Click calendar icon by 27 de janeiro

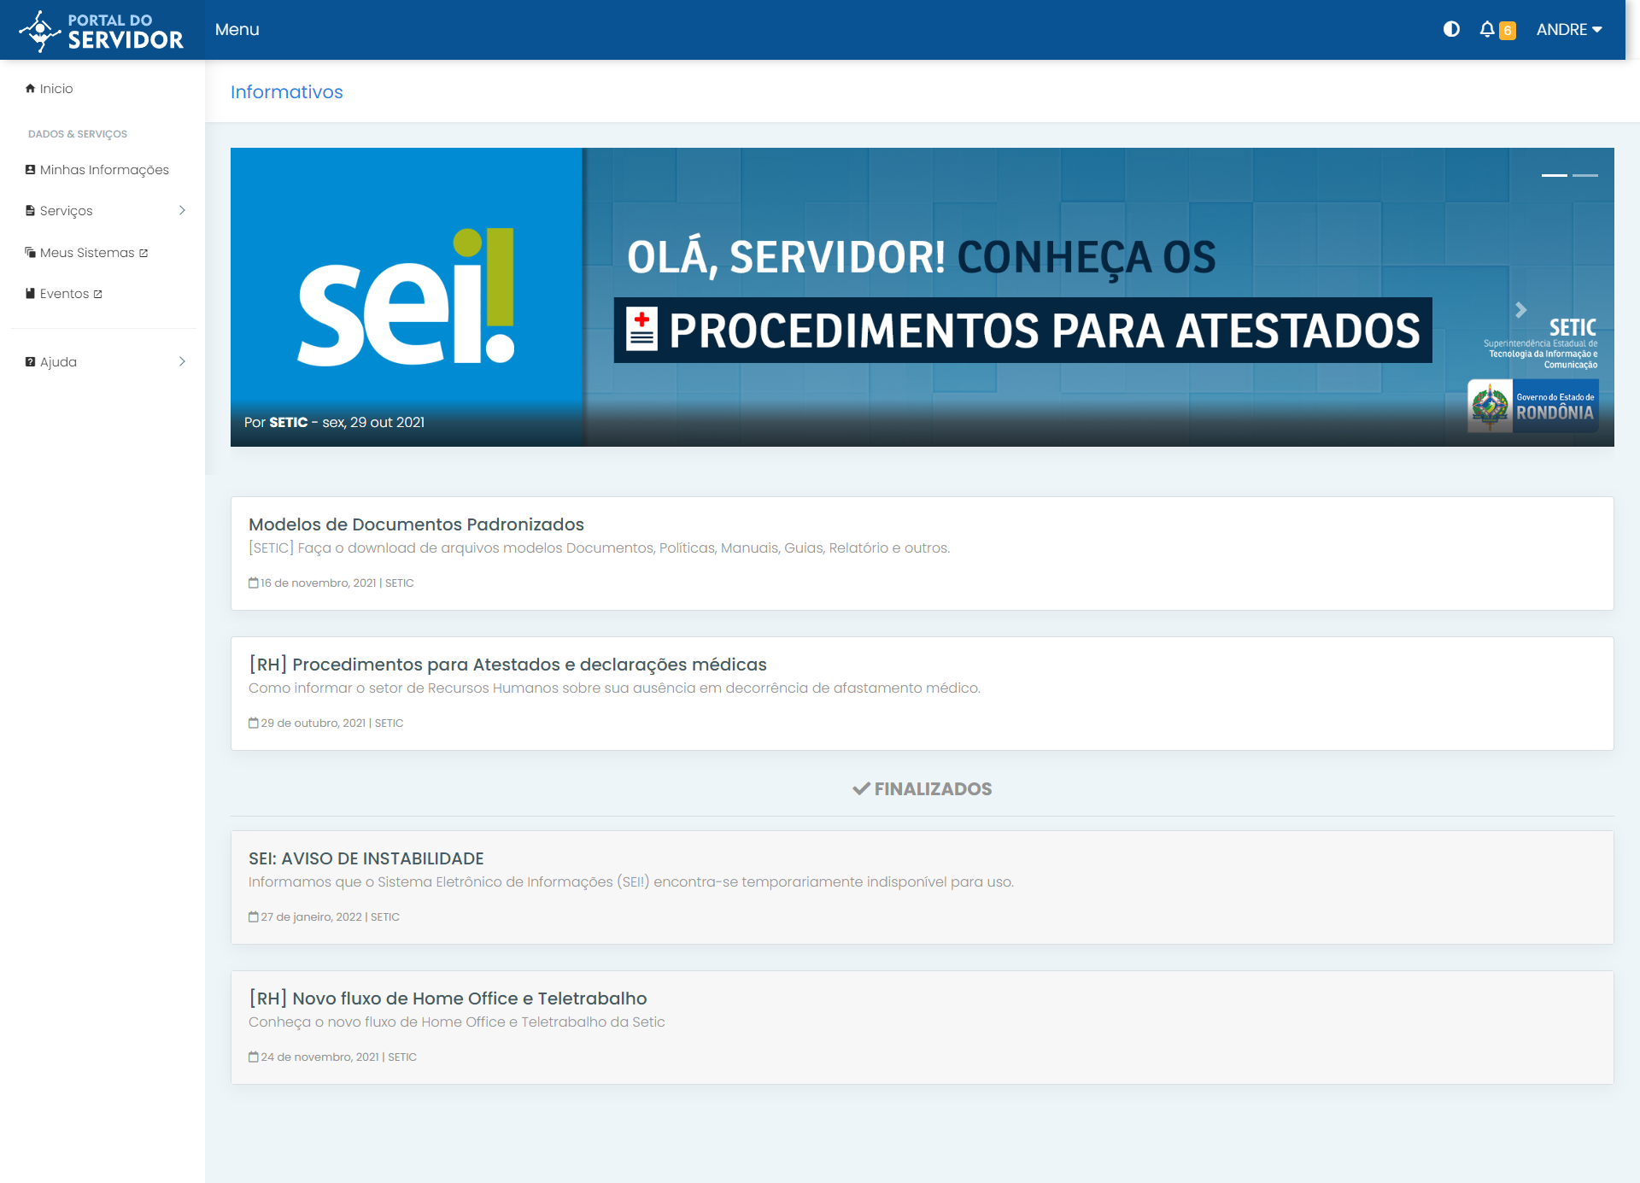pyautogui.click(x=254, y=917)
